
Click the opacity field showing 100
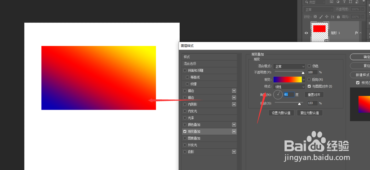point(312,72)
